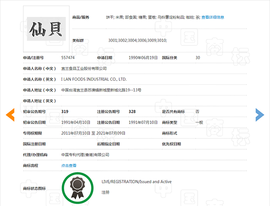Select goods list 饼干; 米果; 即食面 text
Viewport: 270px width, 206px height.
121,17
